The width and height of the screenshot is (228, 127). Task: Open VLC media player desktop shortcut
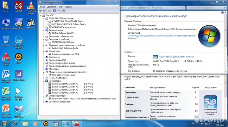(x=31, y=8)
